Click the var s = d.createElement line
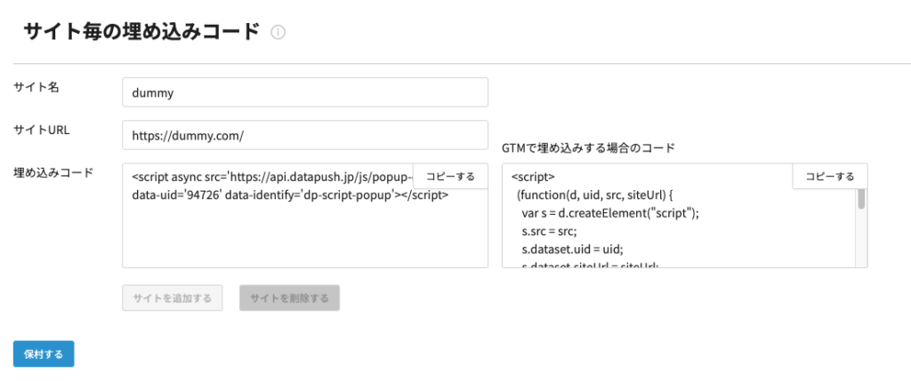The width and height of the screenshot is (911, 381). click(x=613, y=213)
